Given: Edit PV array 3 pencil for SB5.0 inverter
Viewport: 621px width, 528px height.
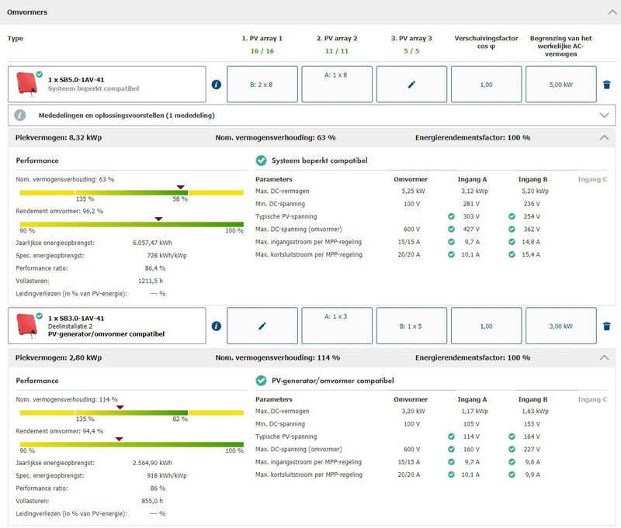Looking at the screenshot, I should coord(411,85).
